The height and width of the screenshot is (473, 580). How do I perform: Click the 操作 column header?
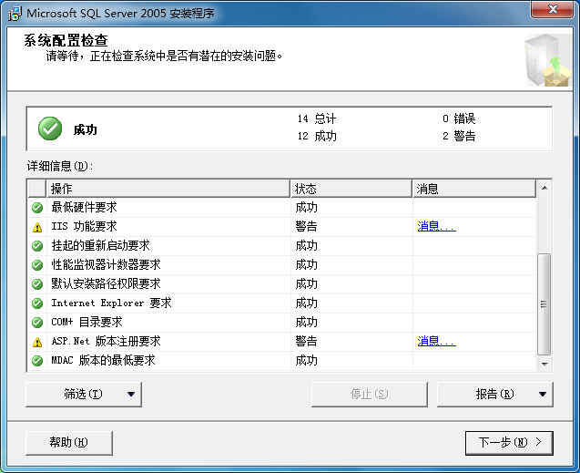coord(168,189)
